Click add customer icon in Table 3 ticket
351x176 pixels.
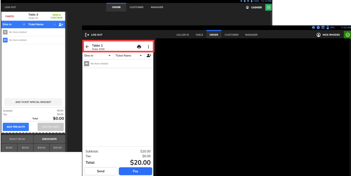61,24
